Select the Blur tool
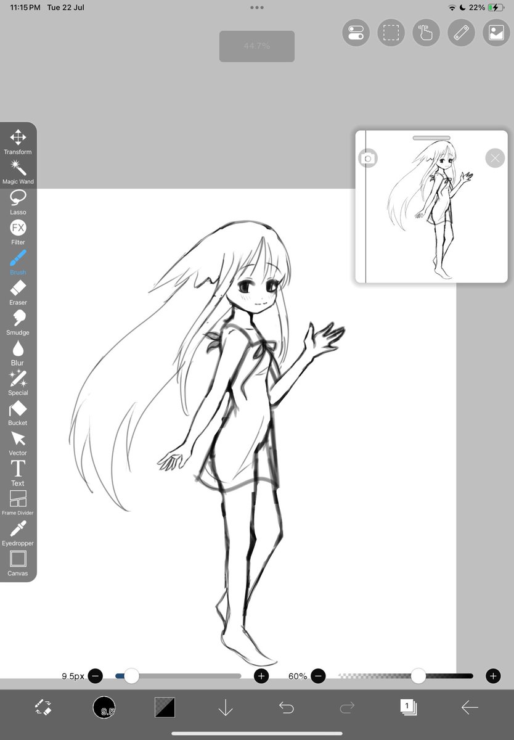 pos(18,353)
